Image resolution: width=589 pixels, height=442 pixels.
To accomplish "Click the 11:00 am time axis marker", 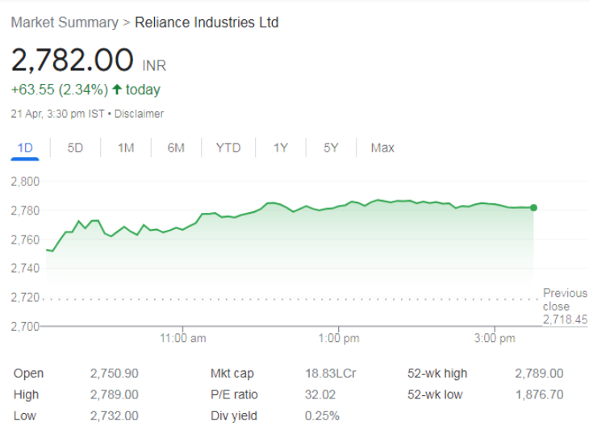I will click(183, 339).
